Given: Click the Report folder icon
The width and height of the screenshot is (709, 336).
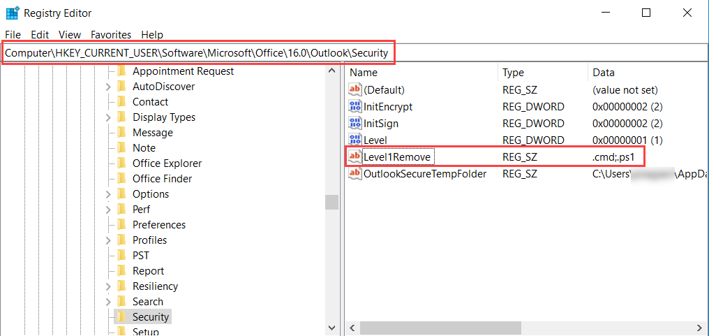Looking at the screenshot, I should (121, 271).
